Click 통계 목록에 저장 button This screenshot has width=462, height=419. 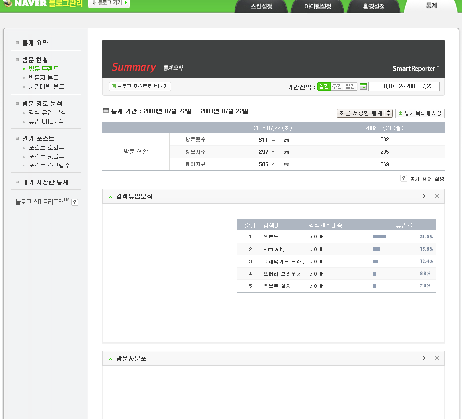pyautogui.click(x=420, y=113)
